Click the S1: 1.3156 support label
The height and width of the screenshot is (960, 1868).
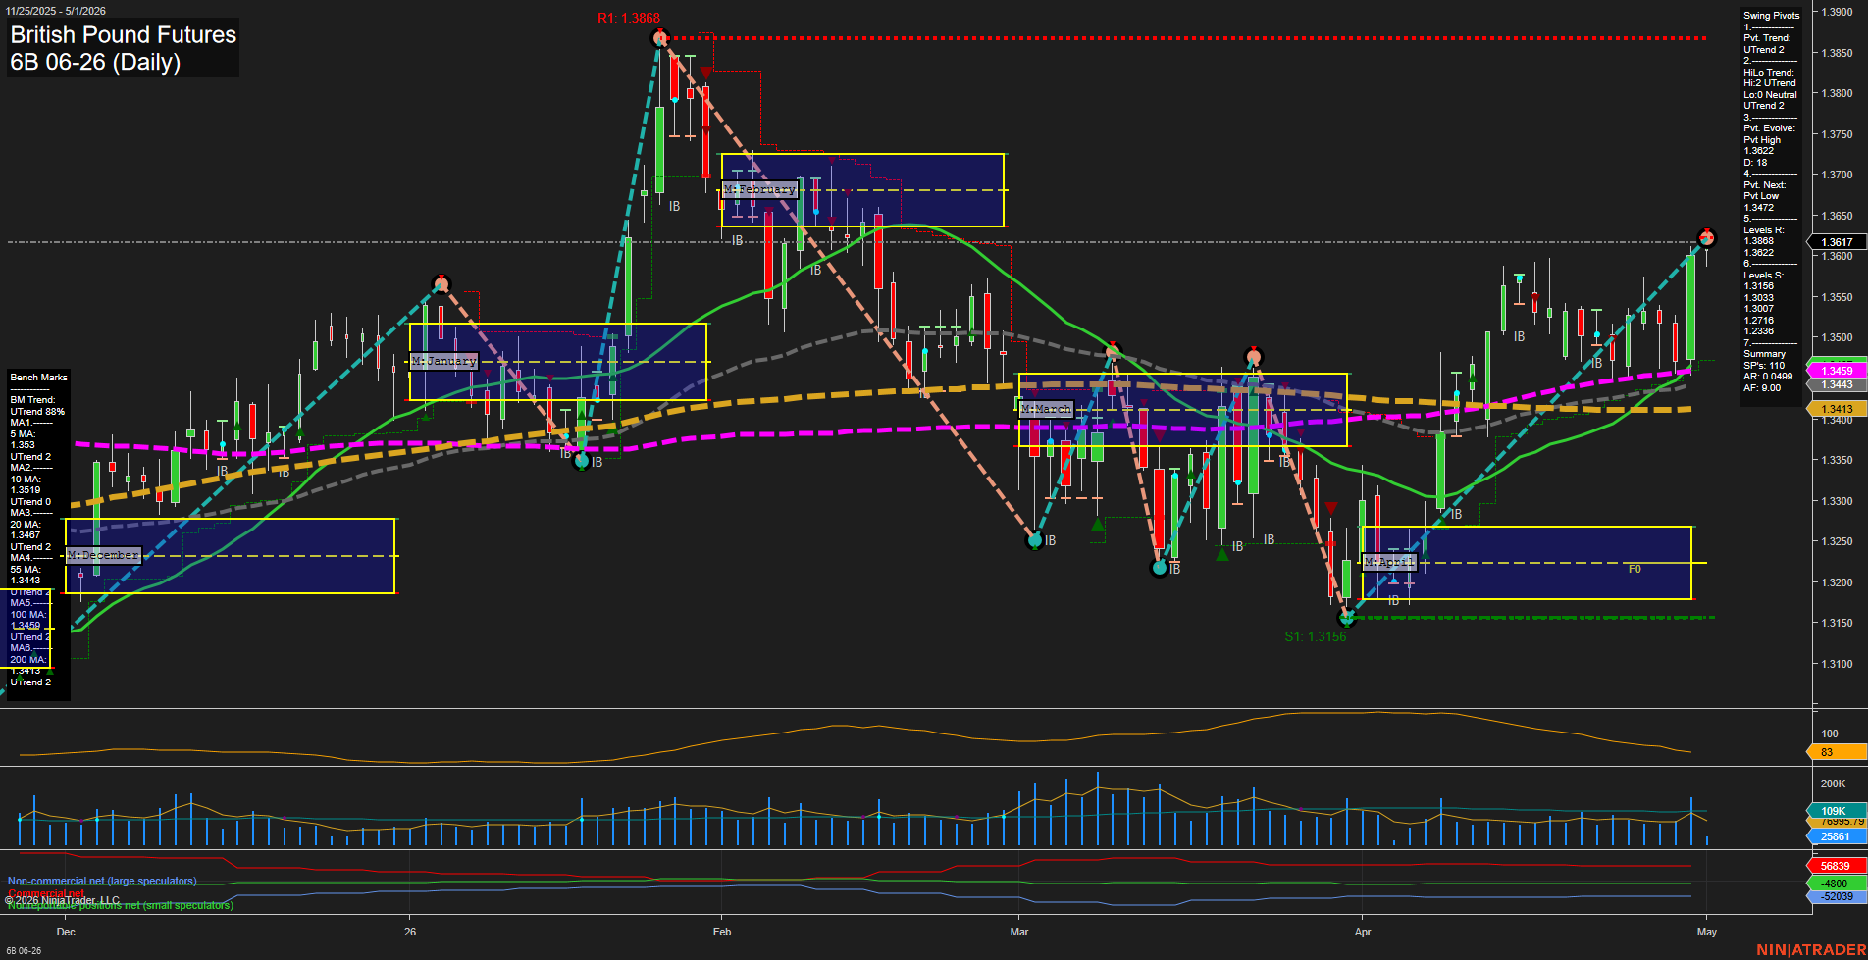1316,636
